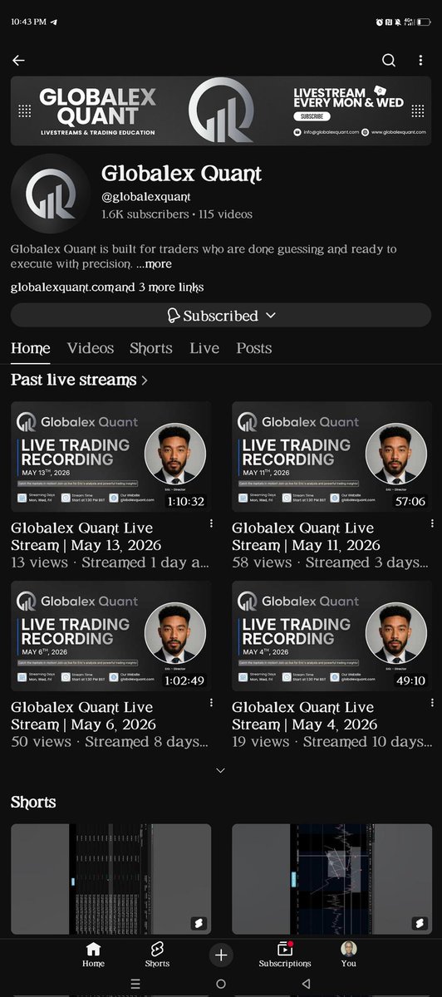This screenshot has width=442, height=997.
Task: Open the first Shorts video thumbnail
Action: click(110, 879)
